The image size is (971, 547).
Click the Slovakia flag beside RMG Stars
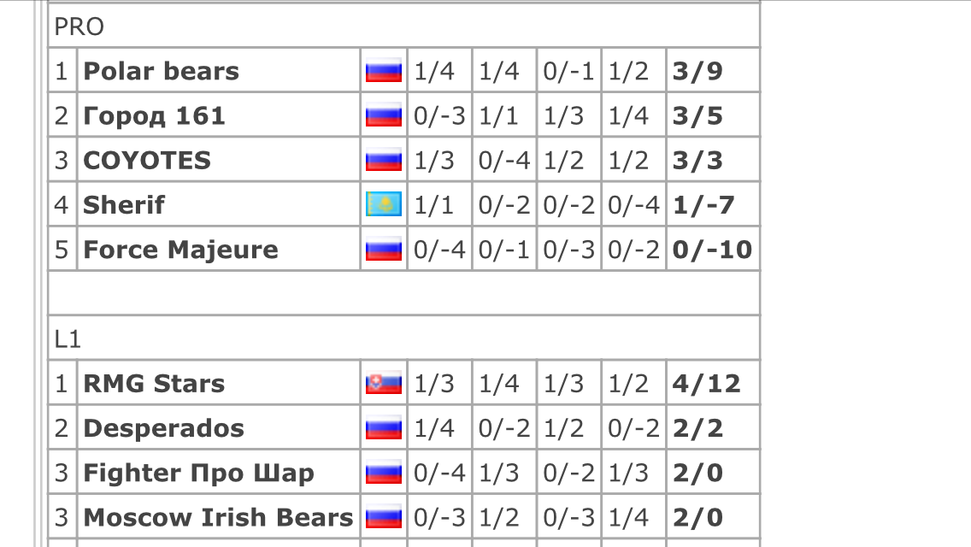coord(383,383)
